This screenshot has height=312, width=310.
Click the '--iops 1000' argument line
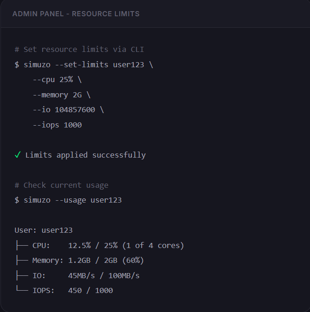[x=57, y=125]
